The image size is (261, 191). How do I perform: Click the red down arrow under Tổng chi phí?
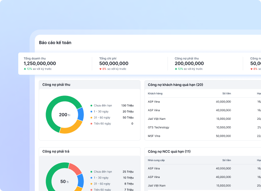(100, 69)
